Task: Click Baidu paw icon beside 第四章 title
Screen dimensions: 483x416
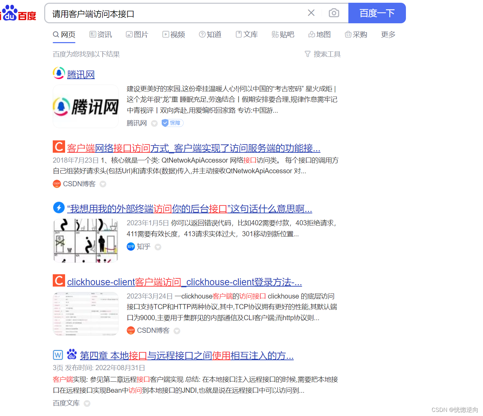Action: point(72,354)
